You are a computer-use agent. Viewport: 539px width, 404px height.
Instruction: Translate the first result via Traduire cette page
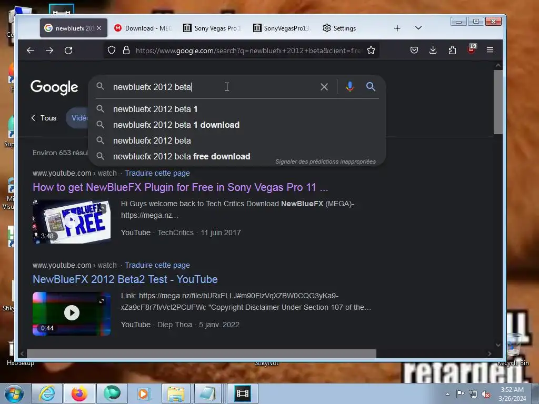click(157, 173)
